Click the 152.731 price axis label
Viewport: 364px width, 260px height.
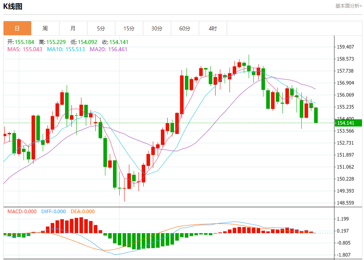(345, 143)
